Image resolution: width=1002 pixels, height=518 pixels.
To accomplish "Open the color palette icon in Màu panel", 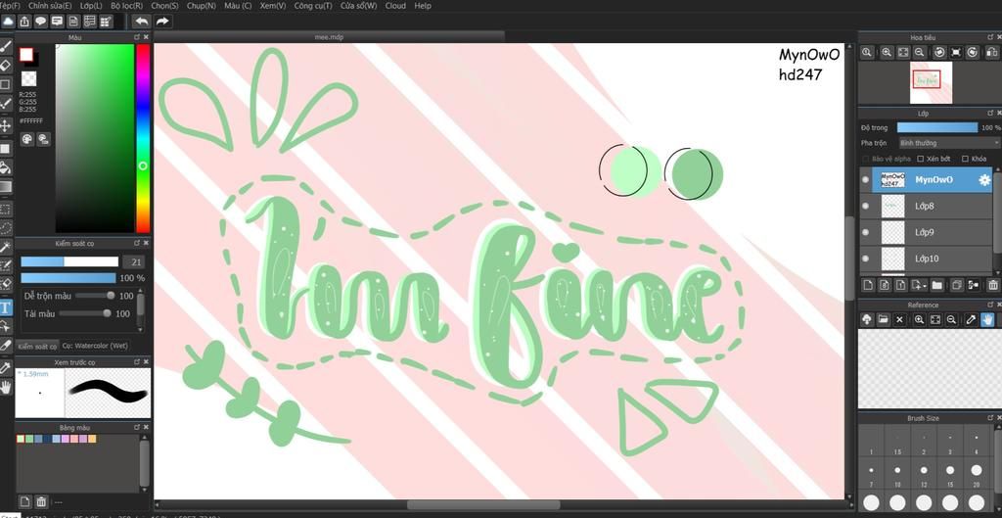I will coord(27,139).
